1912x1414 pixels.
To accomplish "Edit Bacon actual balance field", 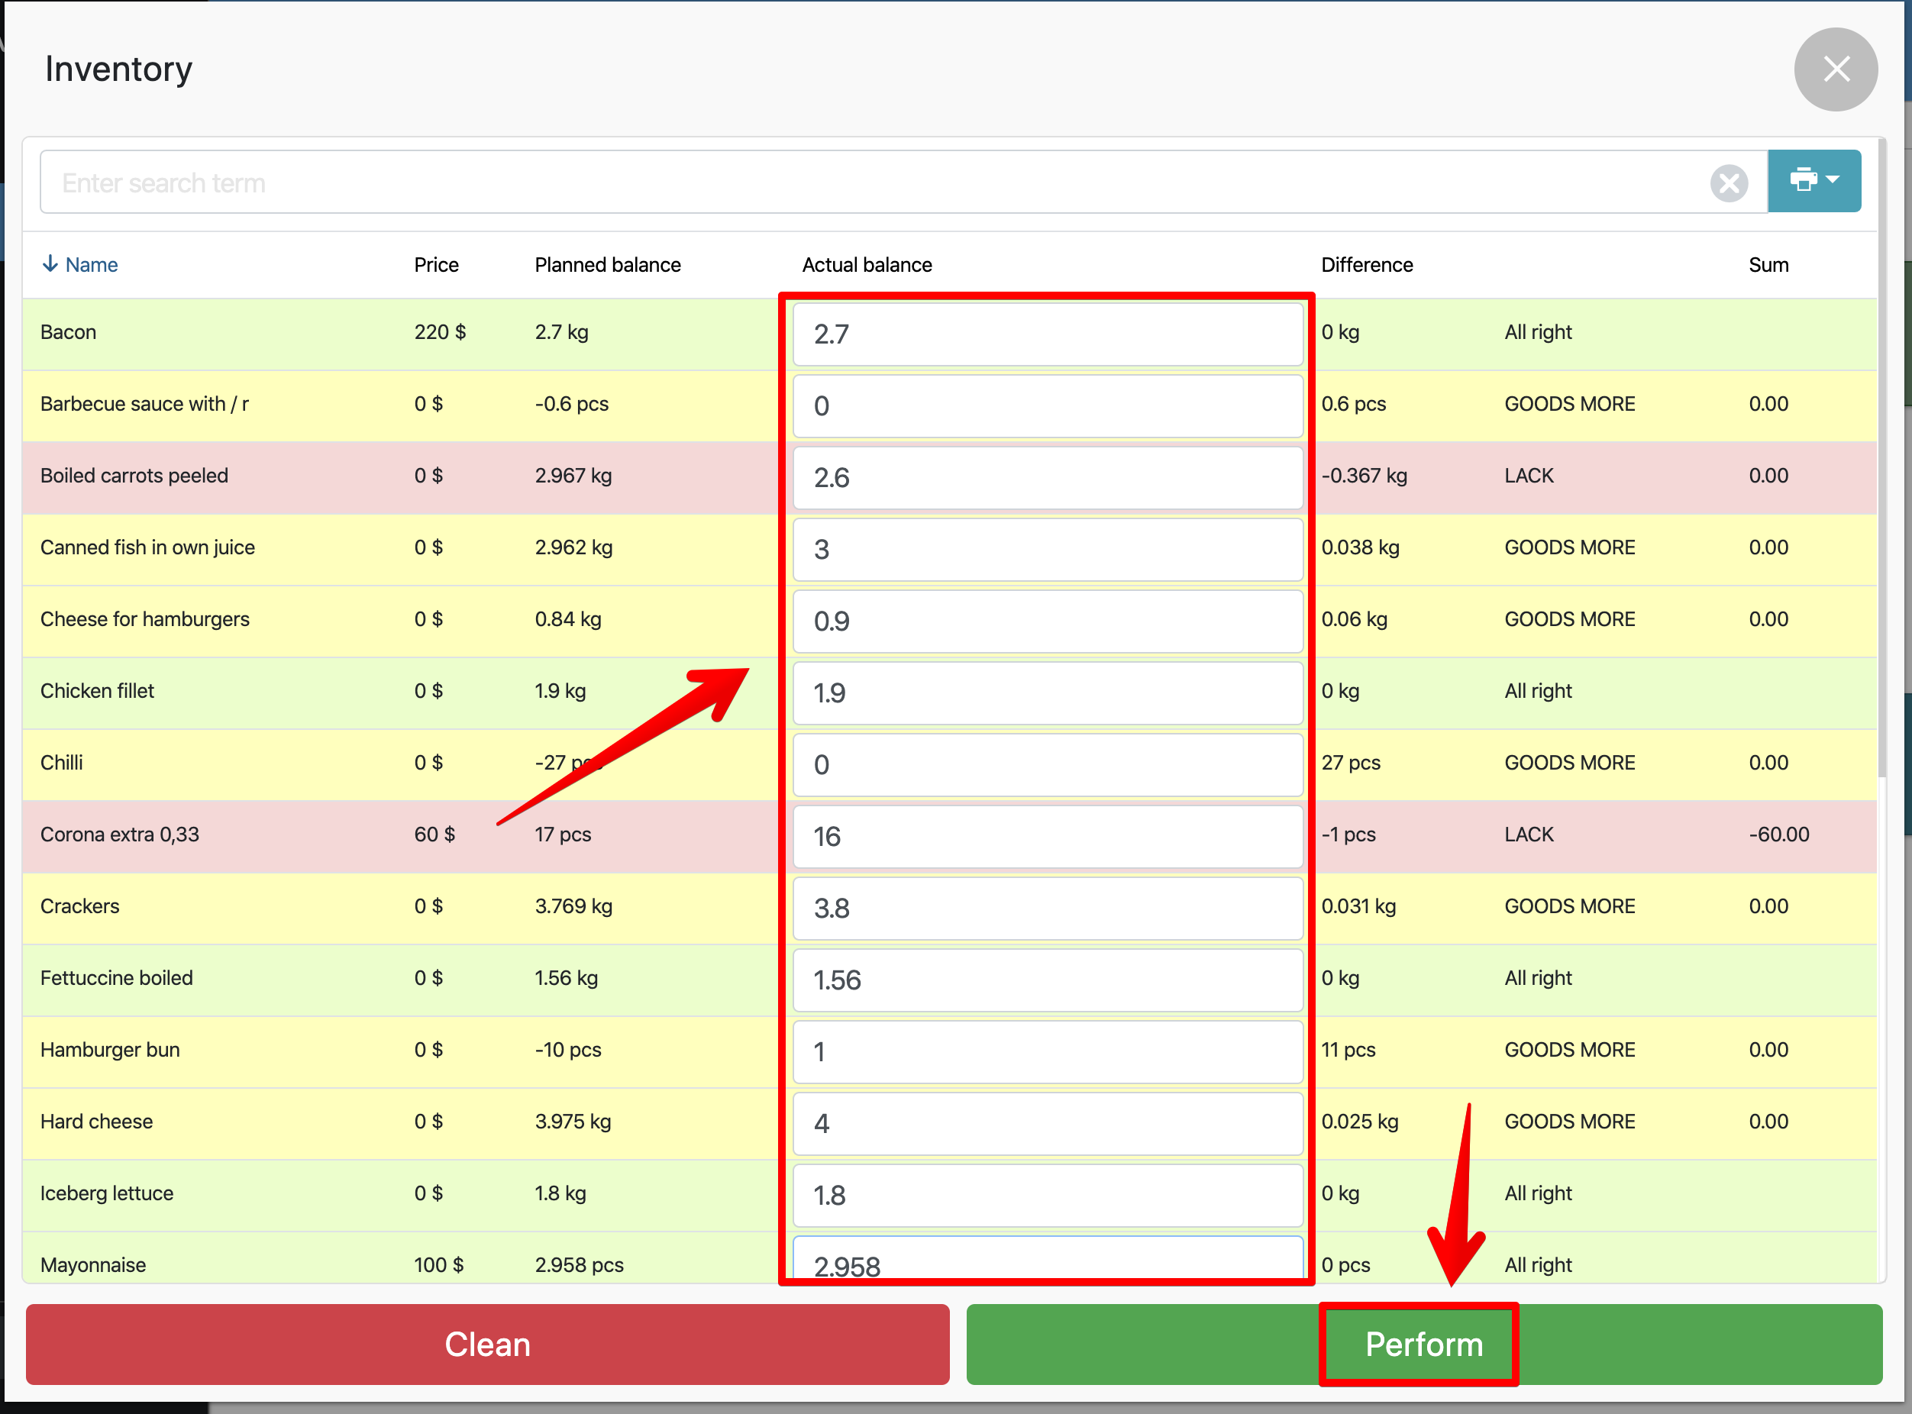I will [1047, 334].
